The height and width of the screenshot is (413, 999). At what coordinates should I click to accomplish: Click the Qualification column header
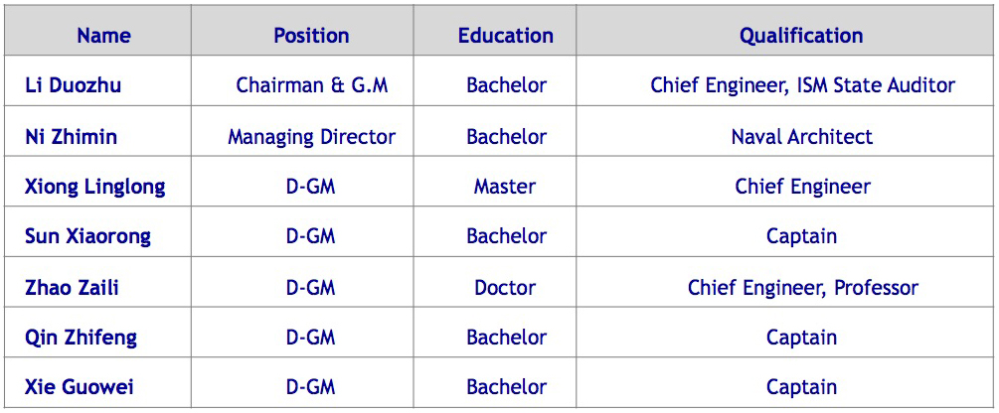[x=801, y=36]
